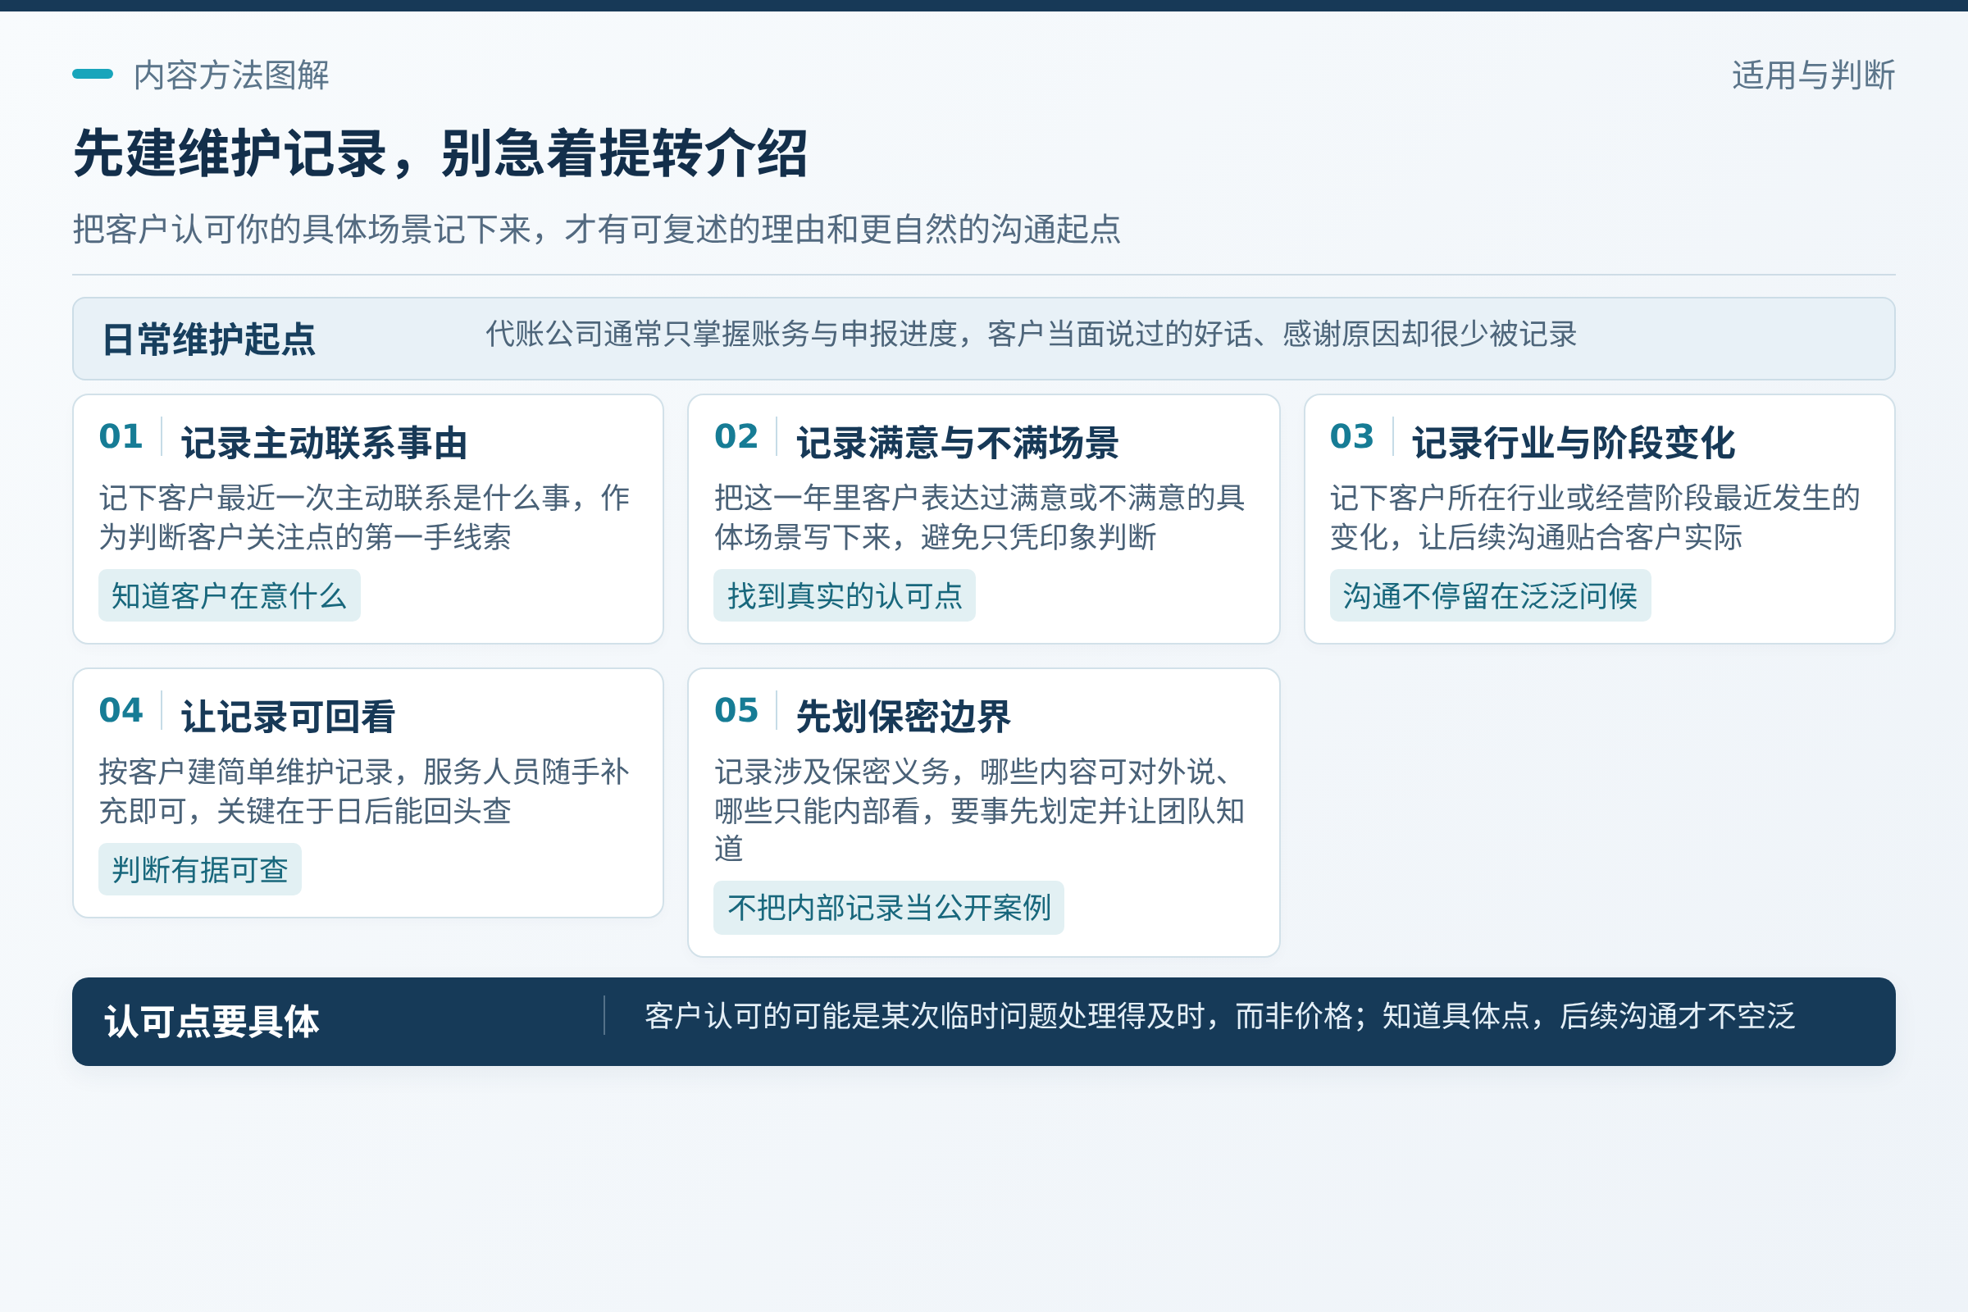Click the number 04 on fourth card
This screenshot has height=1312, width=1968.
(121, 710)
